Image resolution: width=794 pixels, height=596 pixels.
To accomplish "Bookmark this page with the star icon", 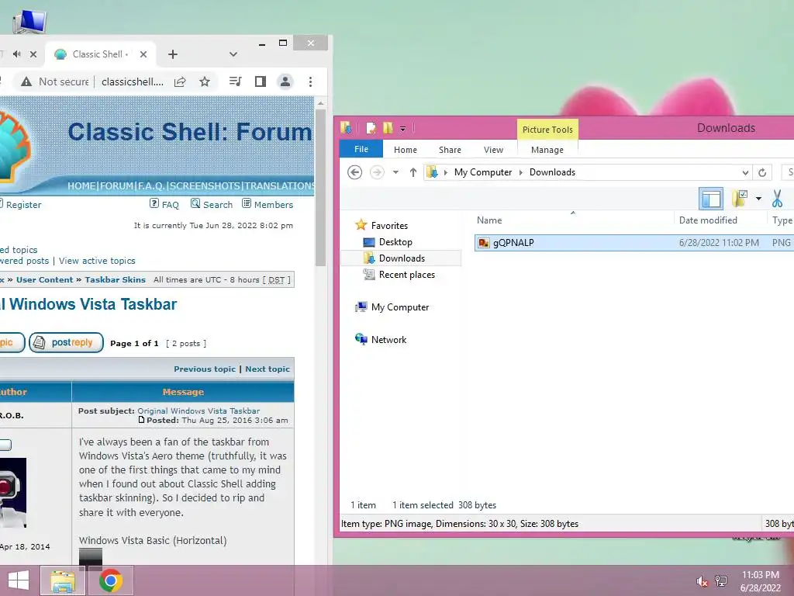I will pyautogui.click(x=205, y=81).
